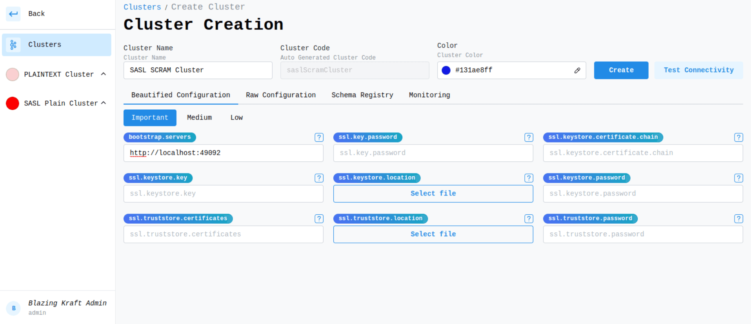The width and height of the screenshot is (751, 324).
Task: Select file for ssl.keystore.location
Action: 433,194
